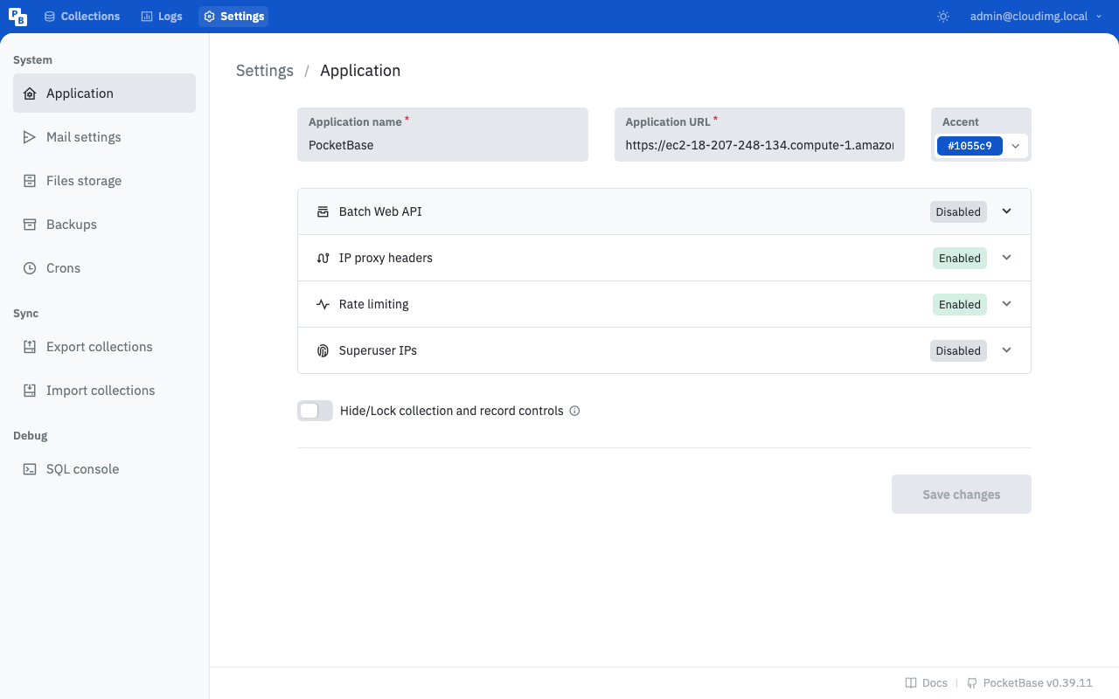
Task: Click the Application URL input field
Action: (760, 135)
